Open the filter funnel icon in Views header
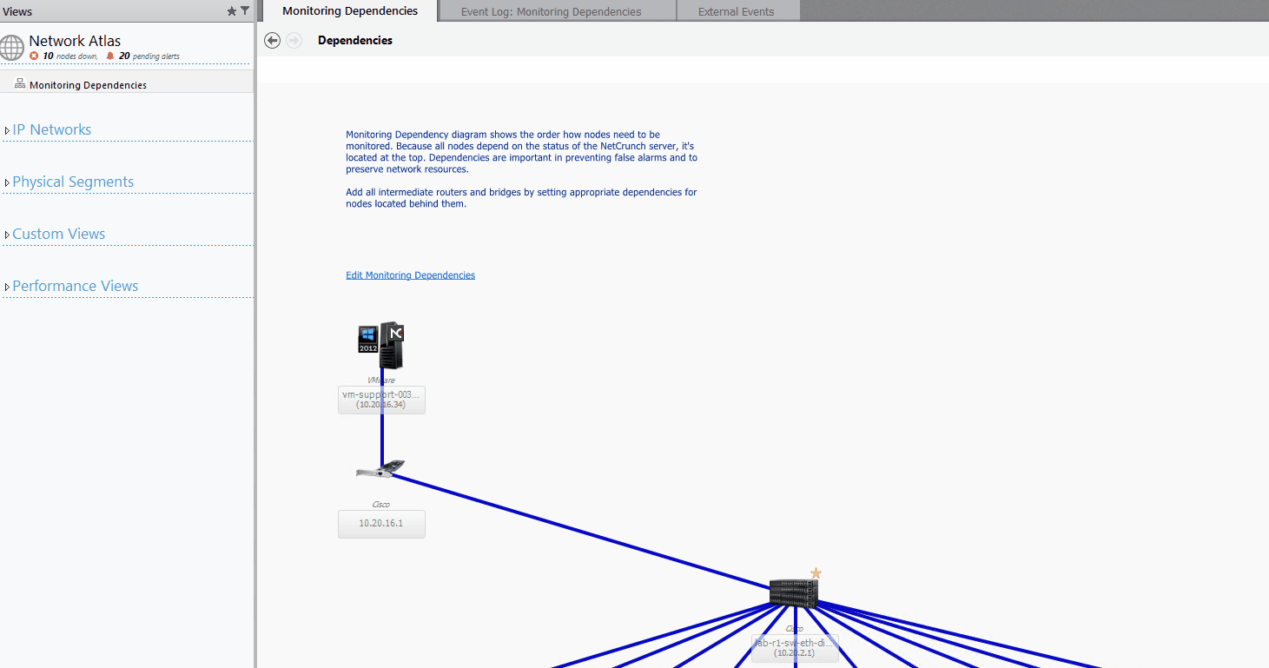Image resolution: width=1269 pixels, height=668 pixels. [245, 11]
